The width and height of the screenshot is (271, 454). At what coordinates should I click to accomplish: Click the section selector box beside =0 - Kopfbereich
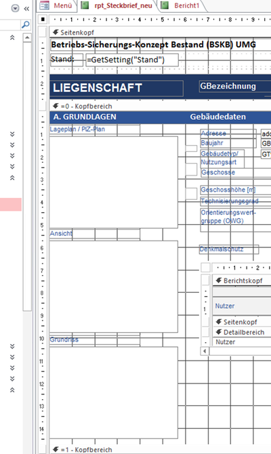pyautogui.click(x=42, y=106)
